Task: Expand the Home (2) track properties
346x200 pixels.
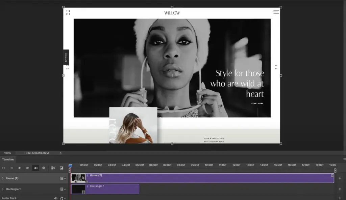Action: 3,178
